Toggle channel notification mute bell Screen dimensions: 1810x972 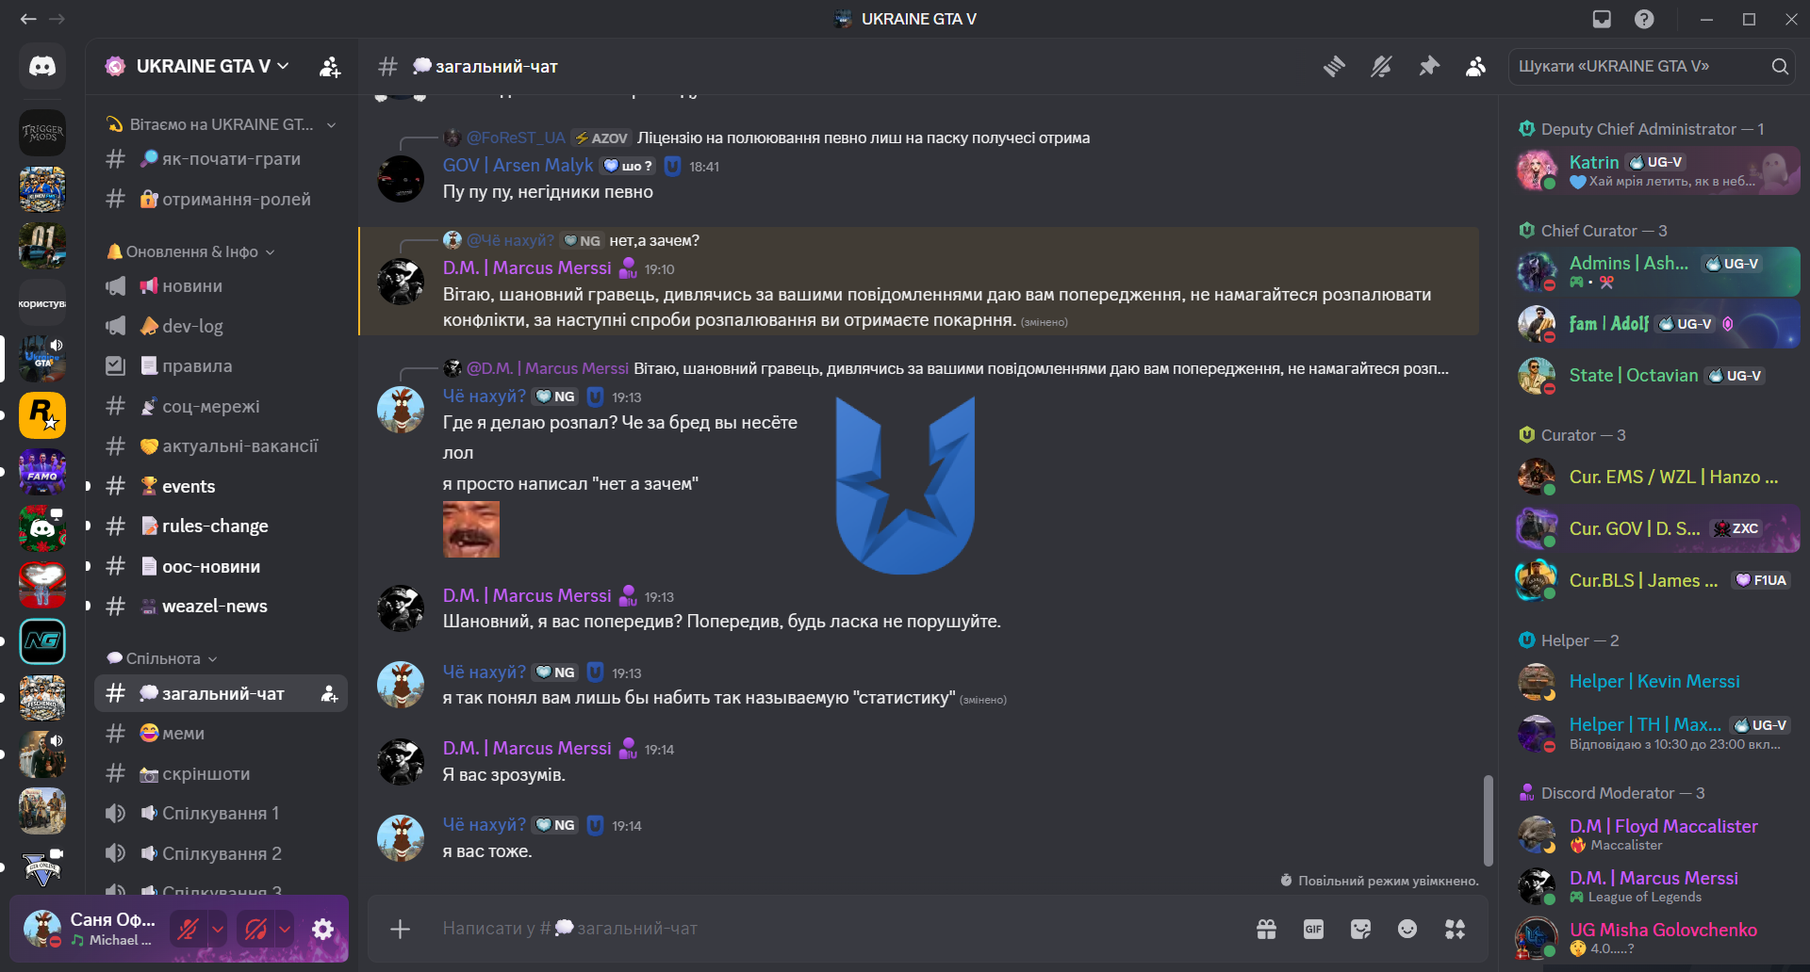(1381, 66)
